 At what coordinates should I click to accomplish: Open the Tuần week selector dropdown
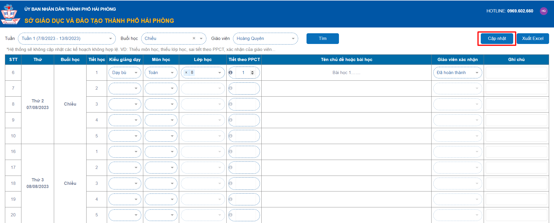67,38
